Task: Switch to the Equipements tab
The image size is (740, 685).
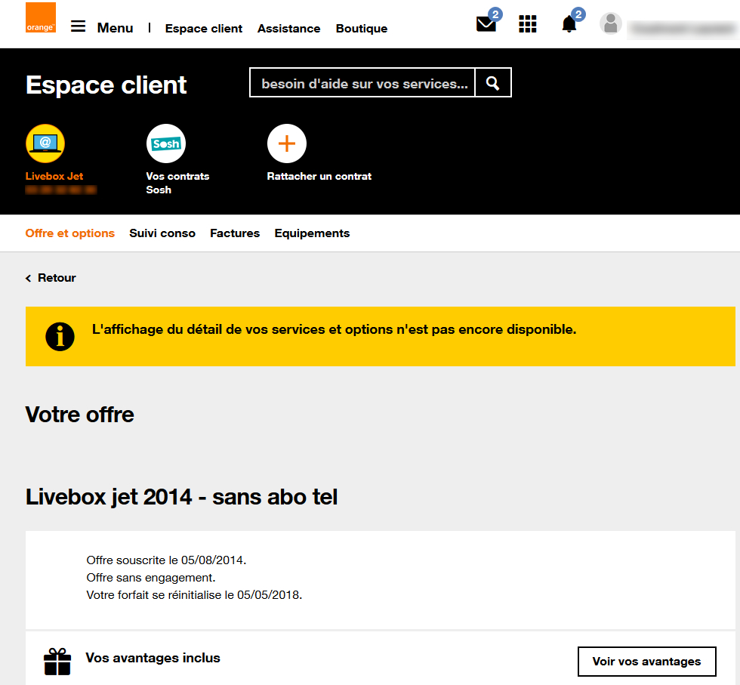Action: pos(312,233)
